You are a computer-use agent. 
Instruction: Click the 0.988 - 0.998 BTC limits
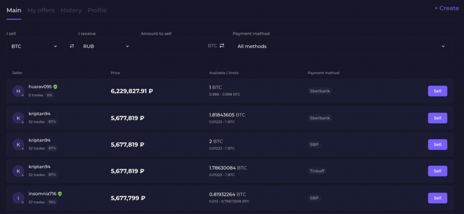point(225,94)
